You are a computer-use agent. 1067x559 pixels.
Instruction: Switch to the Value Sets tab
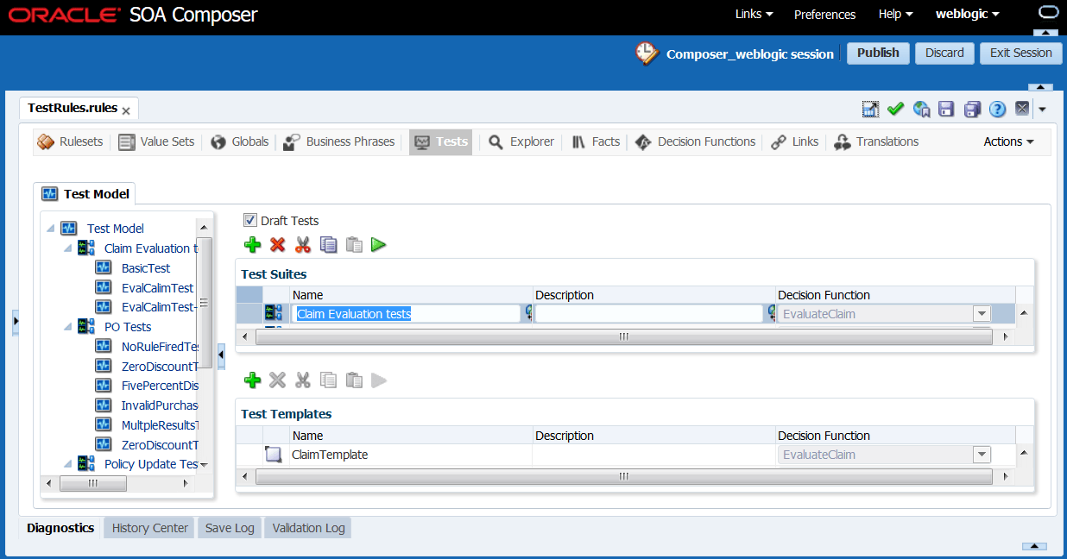tap(156, 141)
